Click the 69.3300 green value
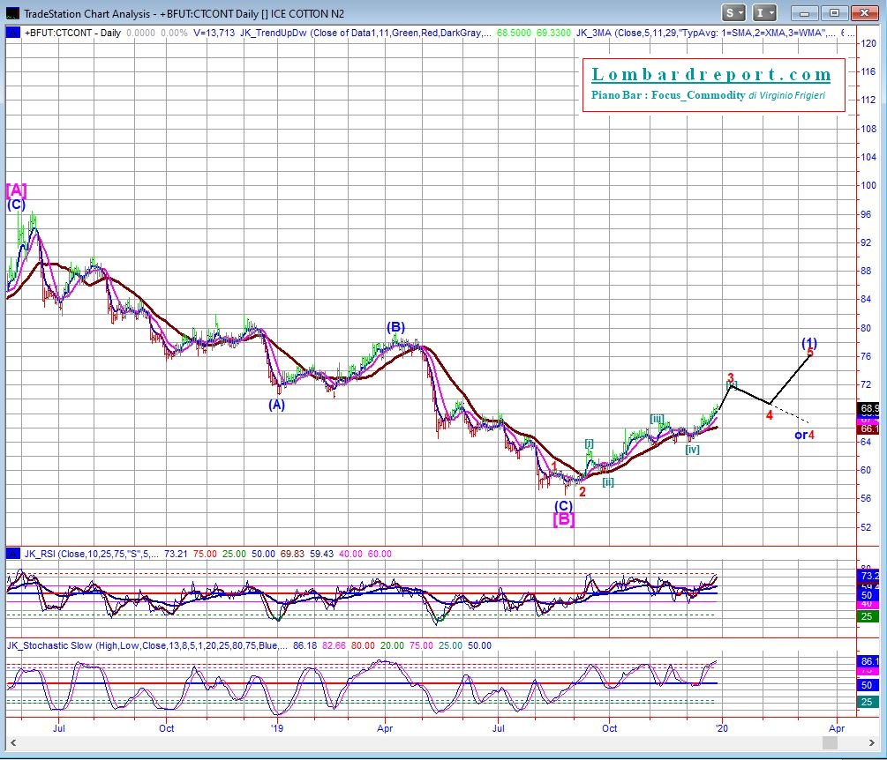This screenshot has height=760, width=887. click(553, 33)
